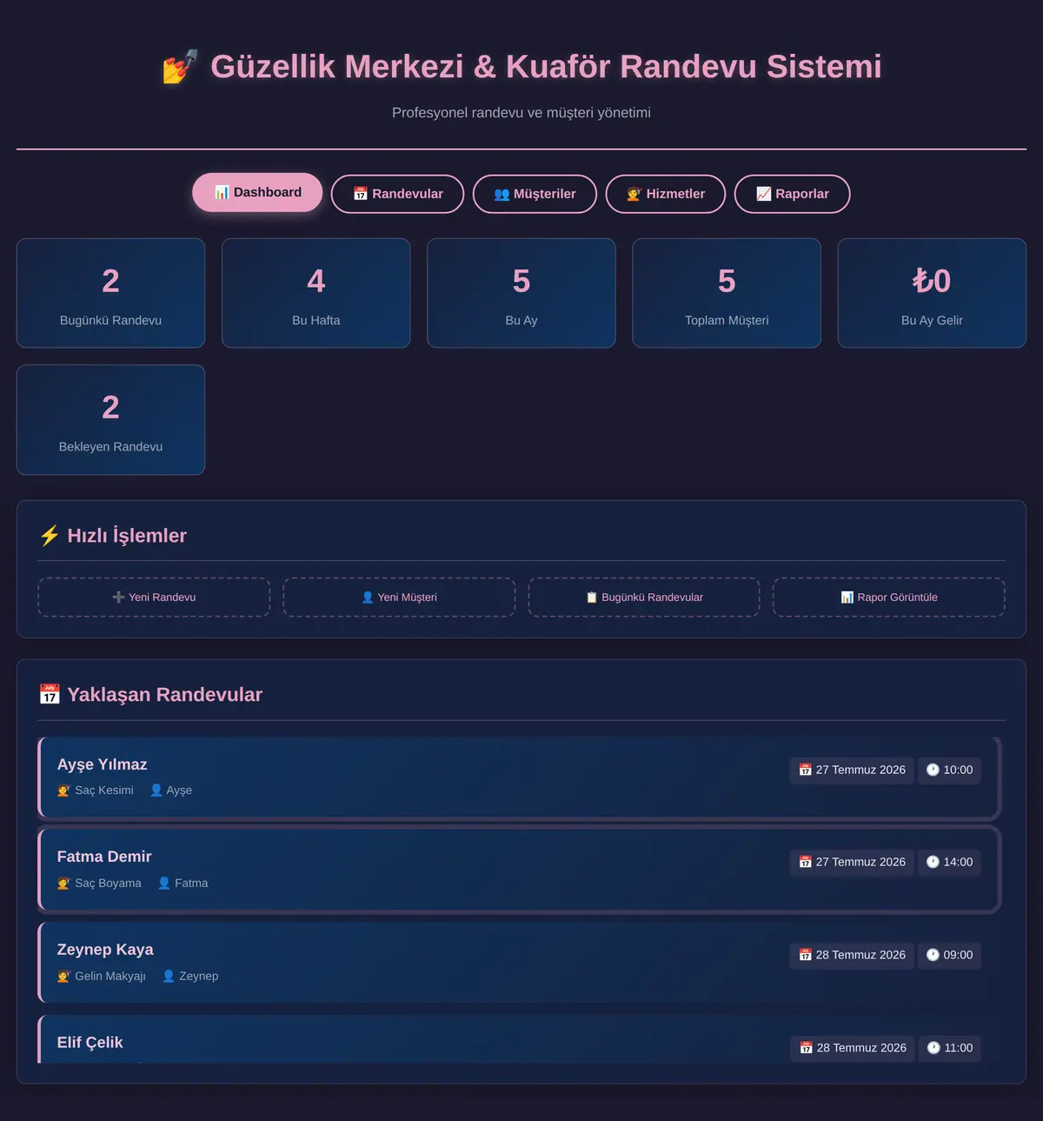
Task: Click the bar chart icon in Rapor Görüntüle
Action: pos(847,597)
